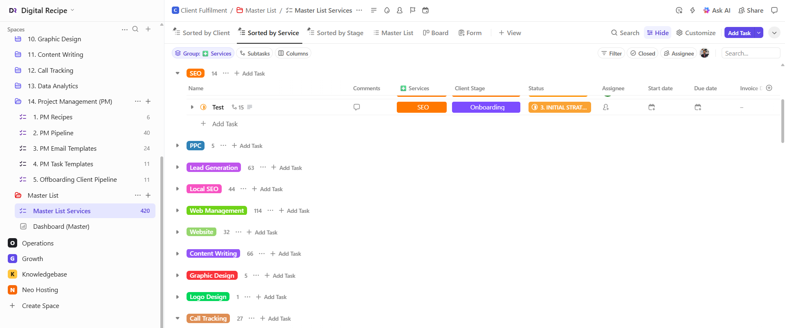Search spaces using sidebar magnifier icon

point(135,29)
